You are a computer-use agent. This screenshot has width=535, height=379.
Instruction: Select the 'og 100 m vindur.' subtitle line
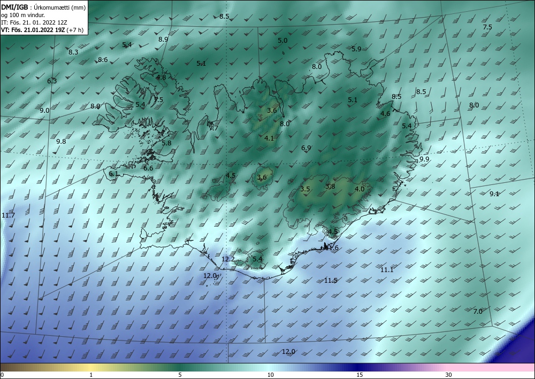(23, 15)
